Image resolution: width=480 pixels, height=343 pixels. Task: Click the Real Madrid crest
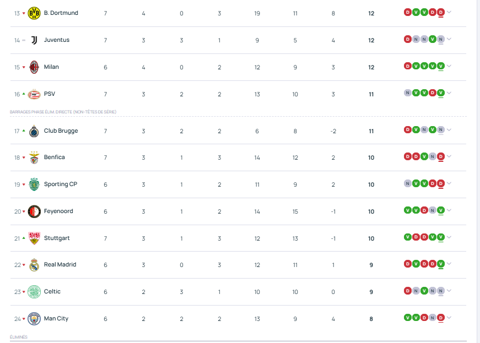tap(34, 265)
